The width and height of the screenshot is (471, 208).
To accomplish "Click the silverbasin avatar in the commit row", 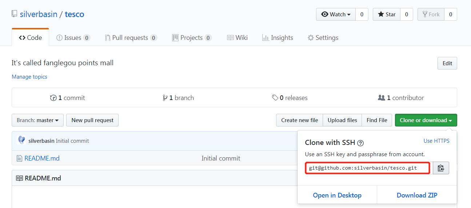I will click(x=21, y=140).
